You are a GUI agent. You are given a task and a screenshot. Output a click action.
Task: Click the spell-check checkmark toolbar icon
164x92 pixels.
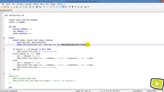(88, 7)
